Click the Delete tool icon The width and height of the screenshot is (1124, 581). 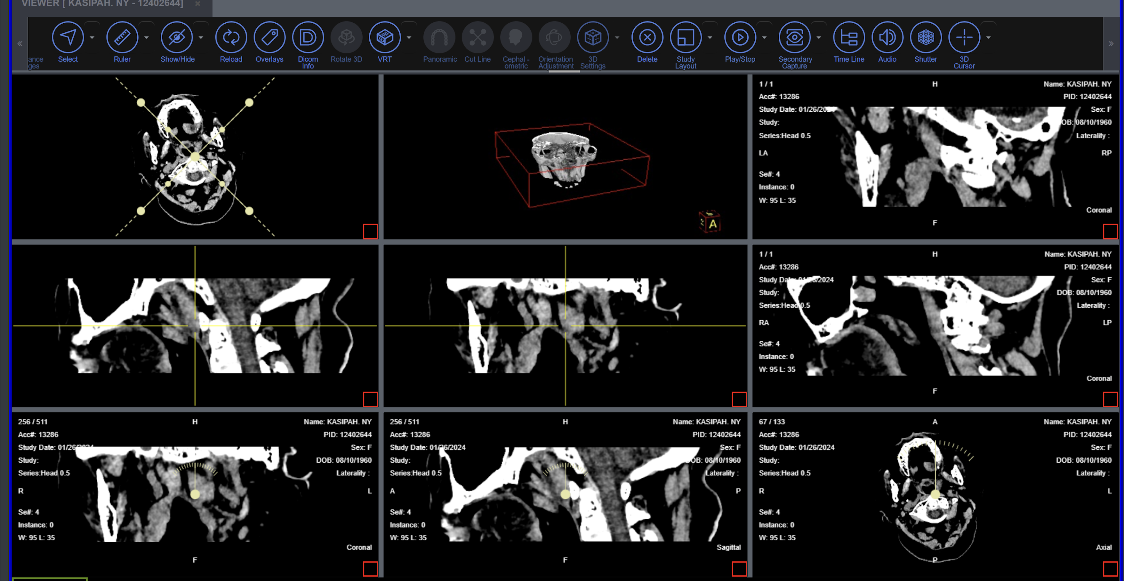pyautogui.click(x=647, y=37)
